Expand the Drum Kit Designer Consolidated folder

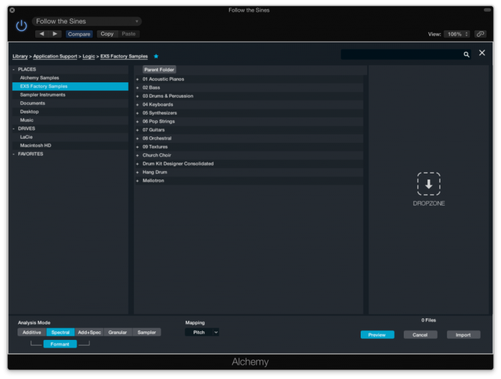(x=138, y=164)
